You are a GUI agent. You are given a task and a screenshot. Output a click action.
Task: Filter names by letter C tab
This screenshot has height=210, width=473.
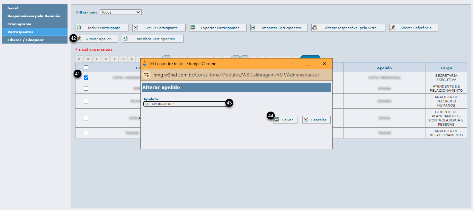click(97, 59)
